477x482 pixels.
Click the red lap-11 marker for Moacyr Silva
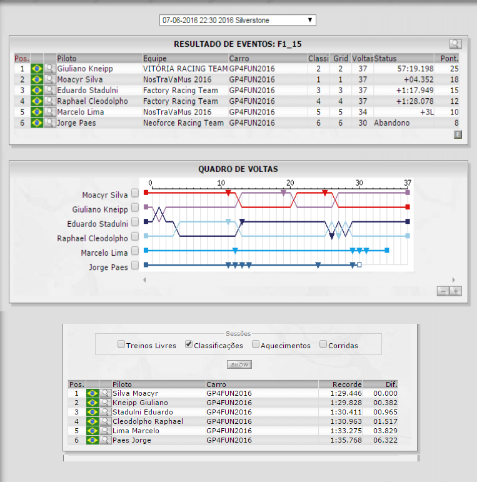click(x=228, y=193)
